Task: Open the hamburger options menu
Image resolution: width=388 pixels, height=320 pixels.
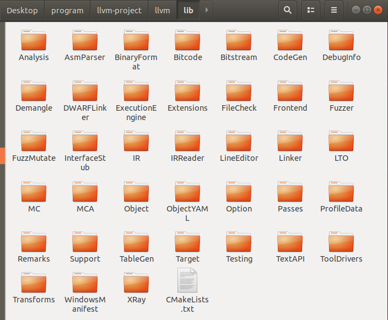Action: (334, 10)
